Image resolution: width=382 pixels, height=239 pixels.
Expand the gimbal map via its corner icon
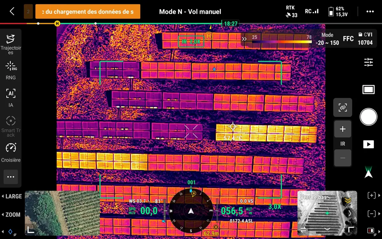351,230
